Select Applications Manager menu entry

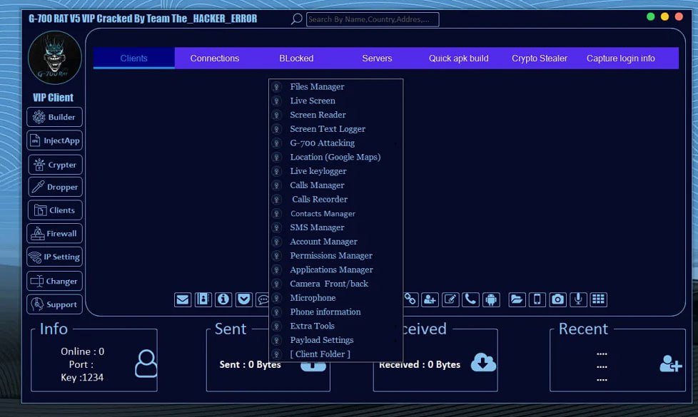coord(336,270)
